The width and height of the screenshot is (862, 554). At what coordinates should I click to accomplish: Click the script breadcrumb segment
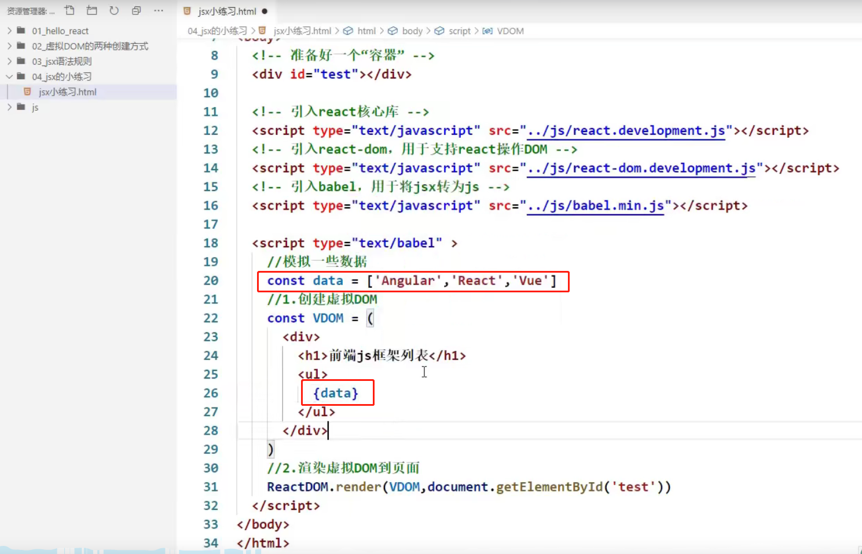point(460,31)
